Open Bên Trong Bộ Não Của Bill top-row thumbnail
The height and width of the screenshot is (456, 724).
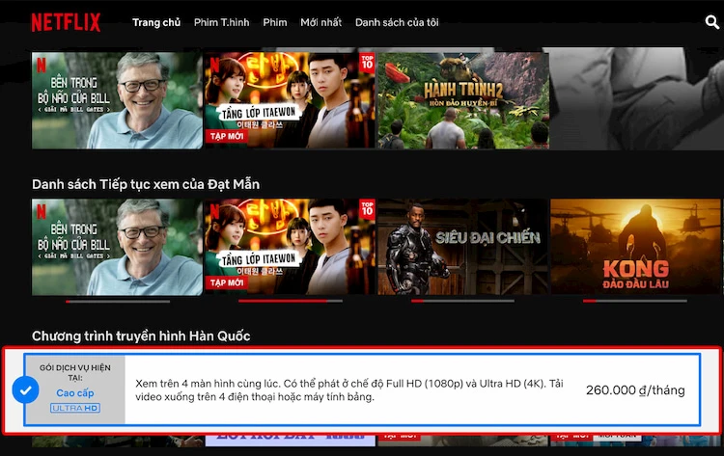click(x=117, y=100)
